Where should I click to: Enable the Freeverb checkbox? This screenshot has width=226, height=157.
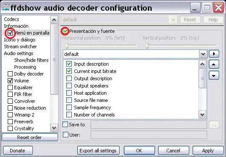pyautogui.click(x=10, y=122)
